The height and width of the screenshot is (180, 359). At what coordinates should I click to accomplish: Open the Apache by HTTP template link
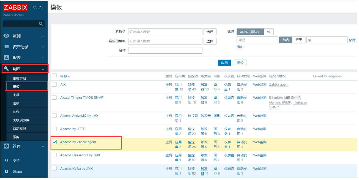(x=73, y=129)
